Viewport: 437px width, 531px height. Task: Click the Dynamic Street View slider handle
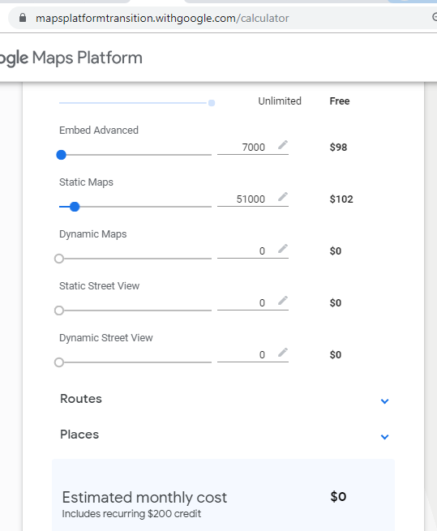point(59,362)
